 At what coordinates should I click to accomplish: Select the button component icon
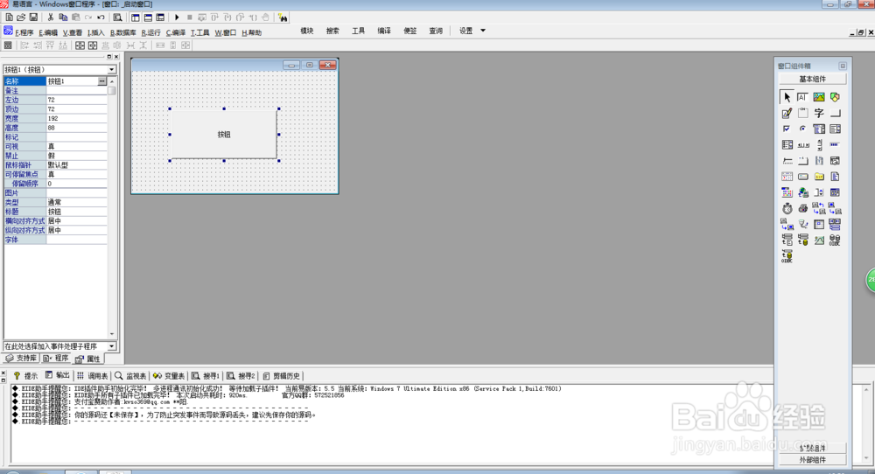[x=835, y=113]
